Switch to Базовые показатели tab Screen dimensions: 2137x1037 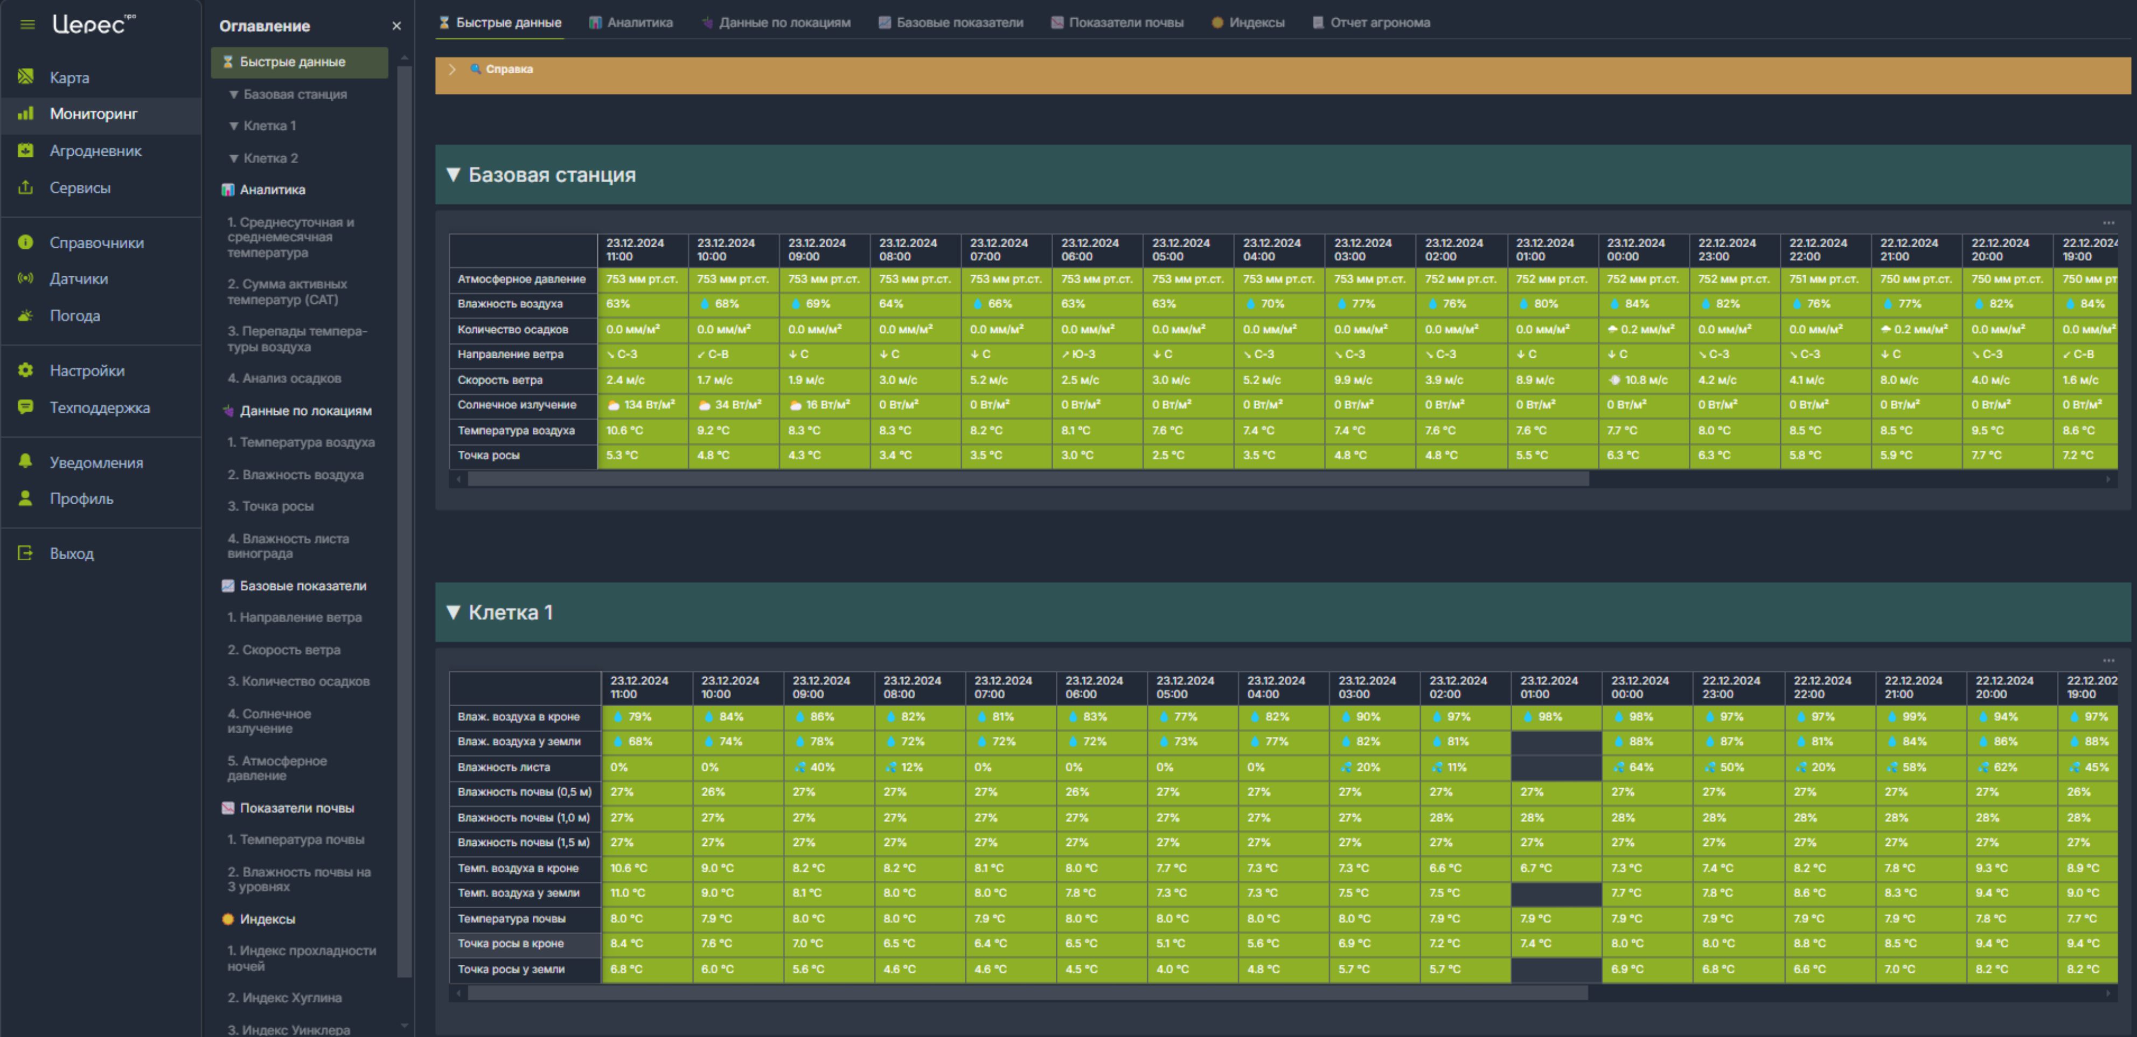pyautogui.click(x=951, y=23)
